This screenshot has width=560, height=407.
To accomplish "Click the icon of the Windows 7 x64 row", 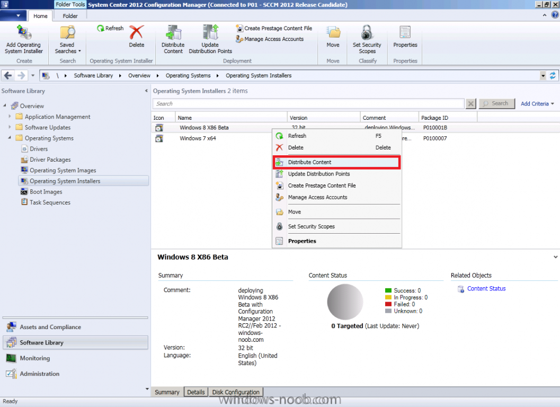I will (x=159, y=138).
